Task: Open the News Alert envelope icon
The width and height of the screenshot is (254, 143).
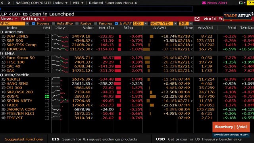Action: pyautogui.click(x=204, y=3)
